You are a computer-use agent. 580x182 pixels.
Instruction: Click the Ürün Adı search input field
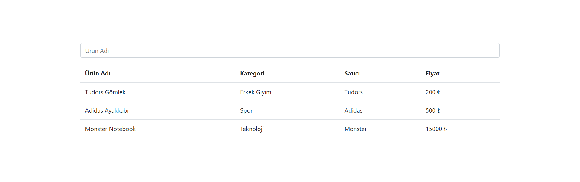290,50
